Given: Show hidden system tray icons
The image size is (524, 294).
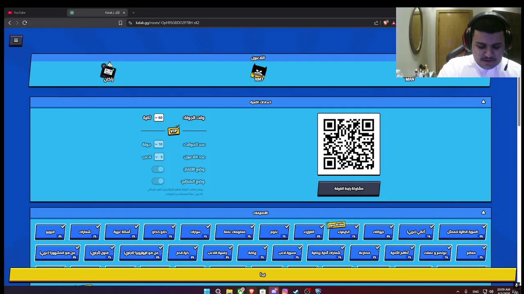Looking at the screenshot, I should coord(458,292).
